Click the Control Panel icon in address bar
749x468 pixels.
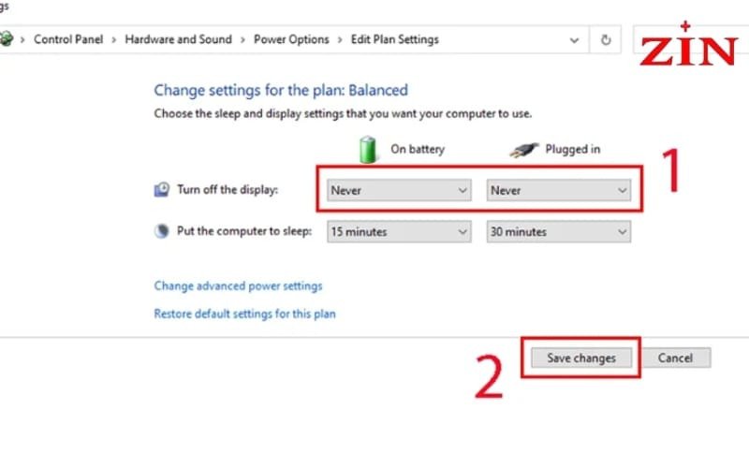pyautogui.click(x=7, y=39)
